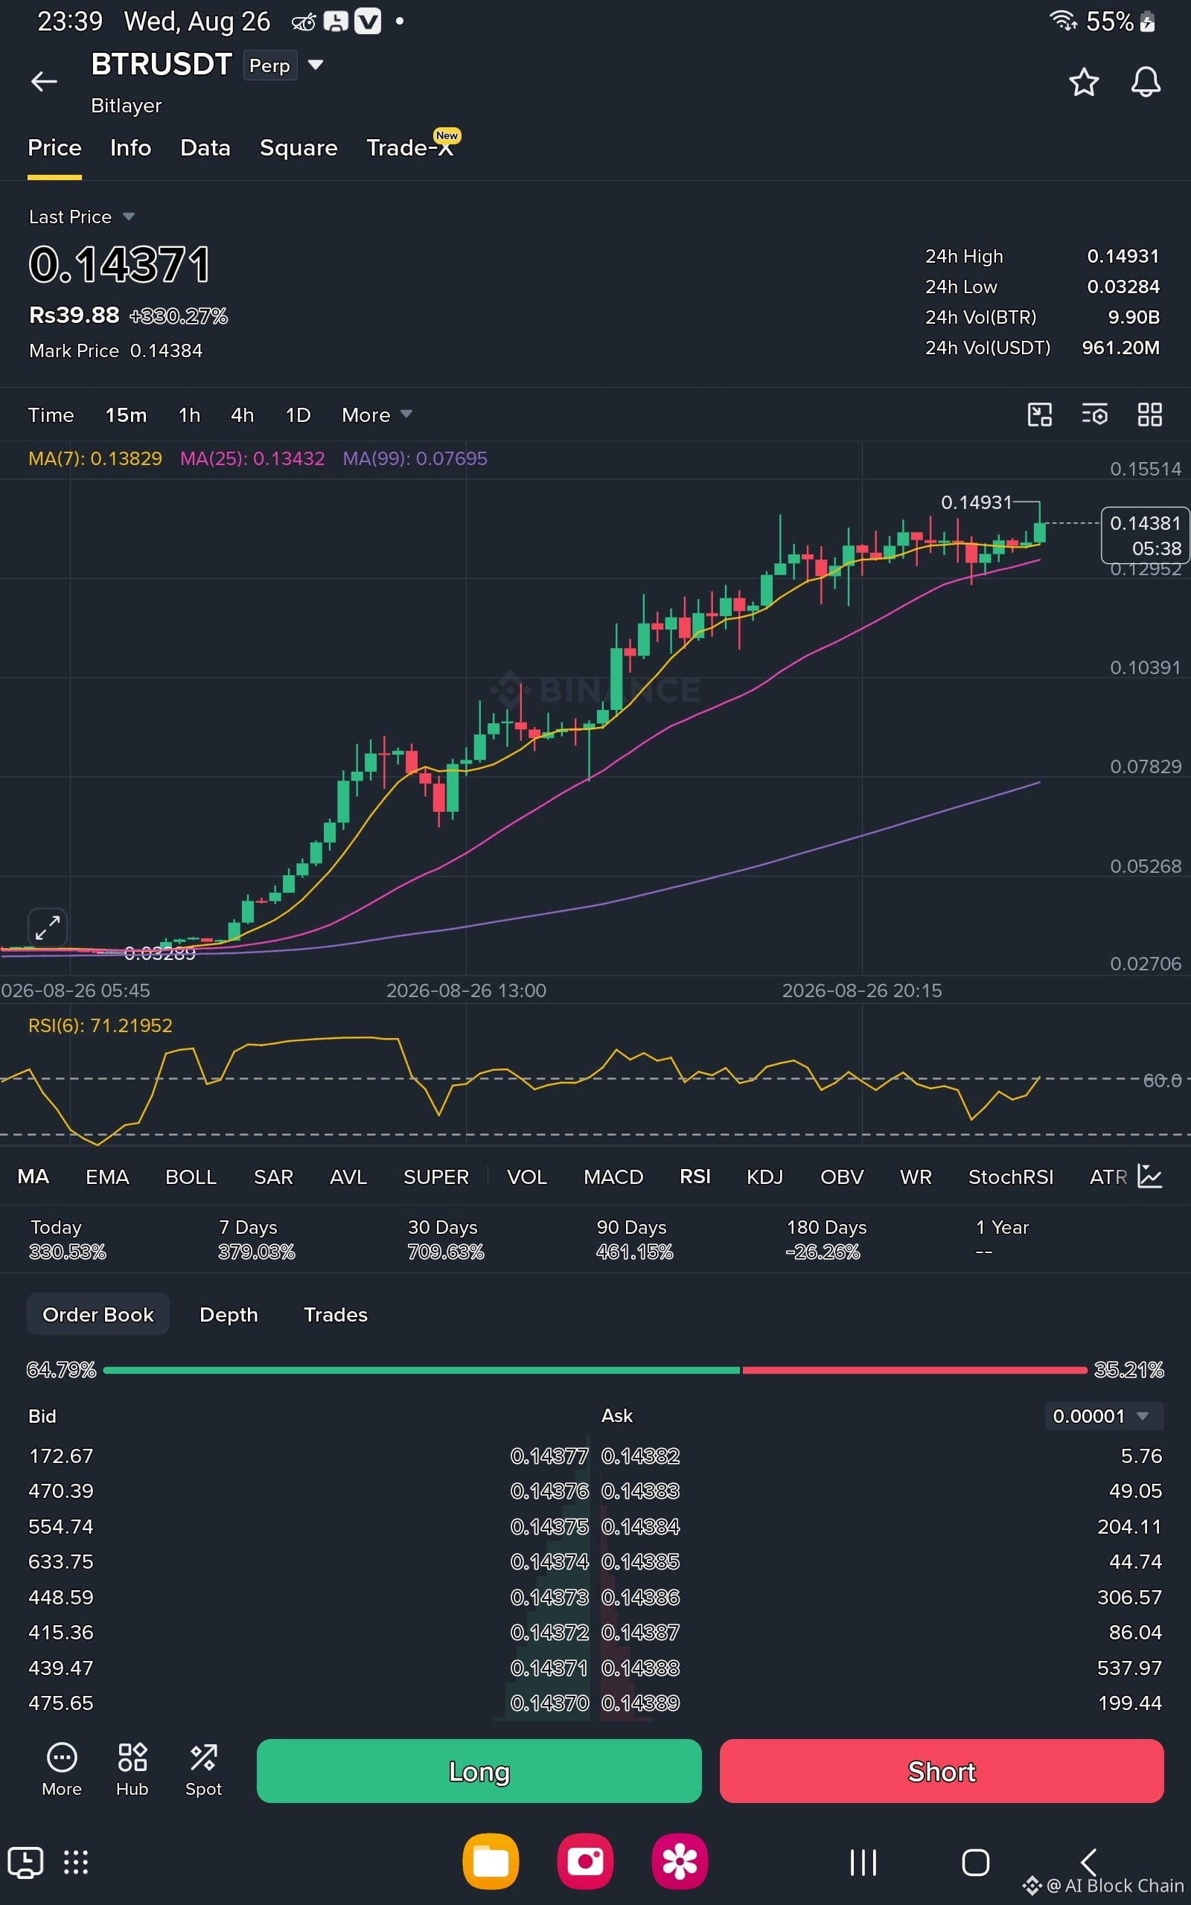The height and width of the screenshot is (1905, 1191).
Task: Tap the system back navigation chevron
Action: coord(1088,1863)
